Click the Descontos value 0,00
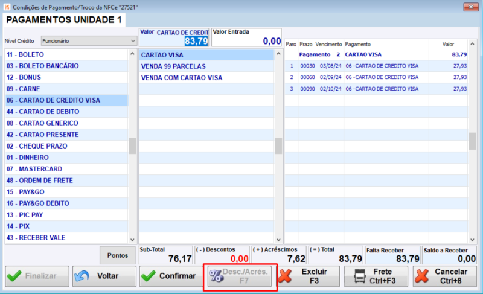The width and height of the screenshot is (483, 294). click(x=239, y=259)
